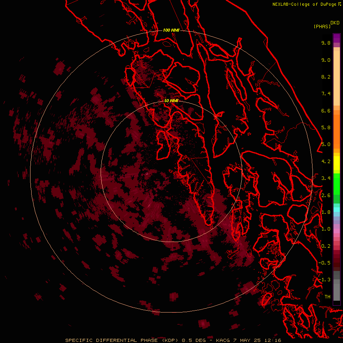
Task: Click the 1.8 colorbar scale value
Action: [326, 212]
